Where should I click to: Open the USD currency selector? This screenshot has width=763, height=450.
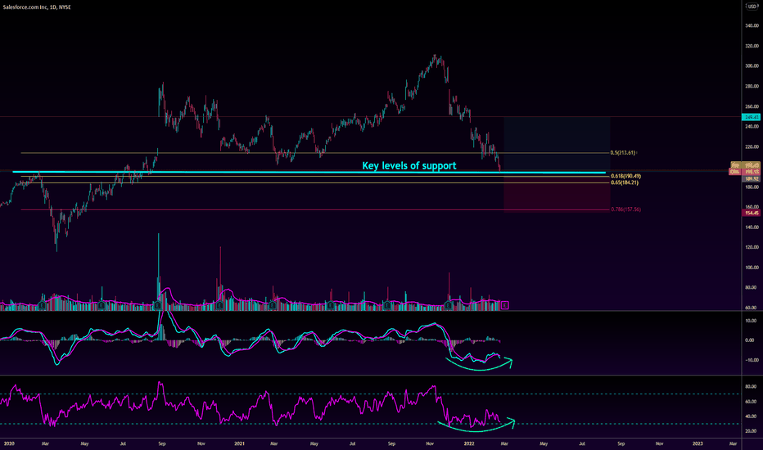(x=752, y=7)
